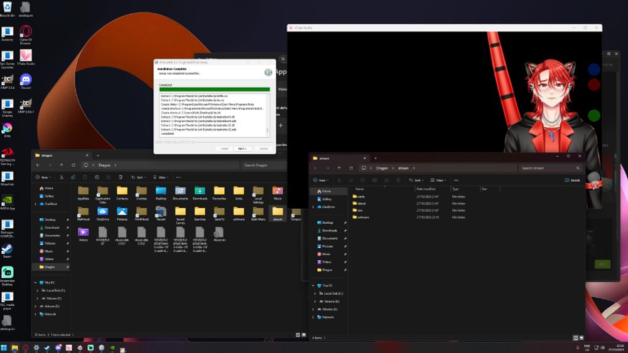Open File Explorer from the taskbar
This screenshot has width=628, height=353.
15,348
